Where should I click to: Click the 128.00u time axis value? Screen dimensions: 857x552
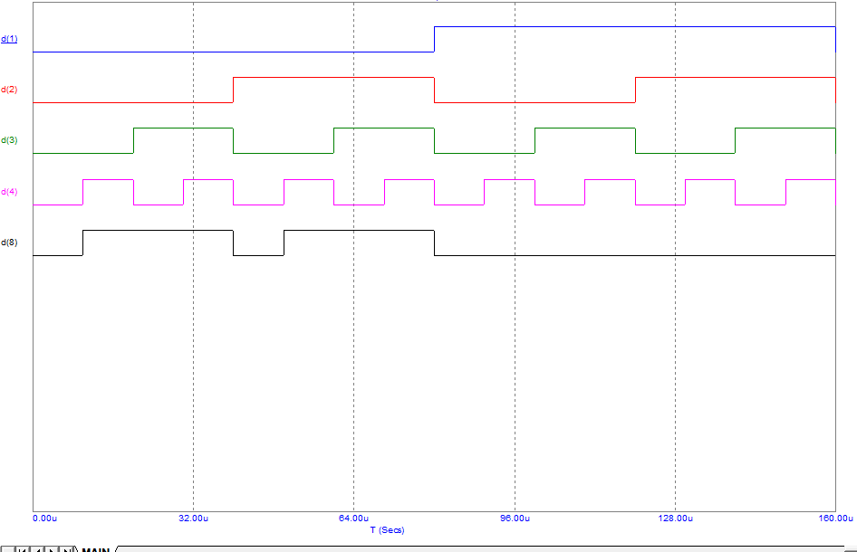tap(676, 519)
